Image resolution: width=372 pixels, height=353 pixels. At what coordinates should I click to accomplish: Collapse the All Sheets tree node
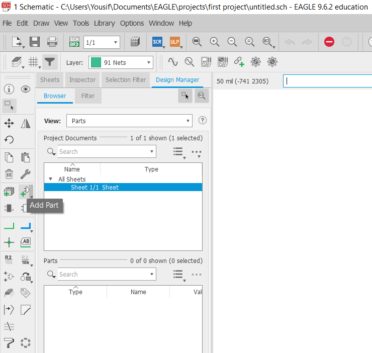51,179
